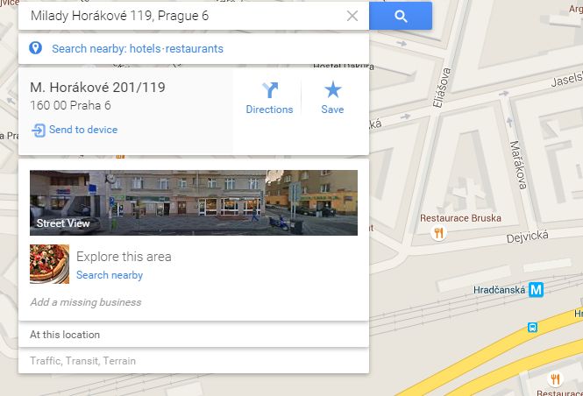
Task: Click the restaurant marker at bottom right of map
Action: [x=555, y=379]
